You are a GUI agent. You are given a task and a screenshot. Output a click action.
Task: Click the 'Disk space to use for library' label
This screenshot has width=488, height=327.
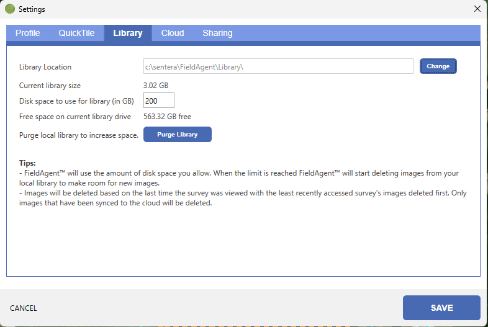point(76,101)
